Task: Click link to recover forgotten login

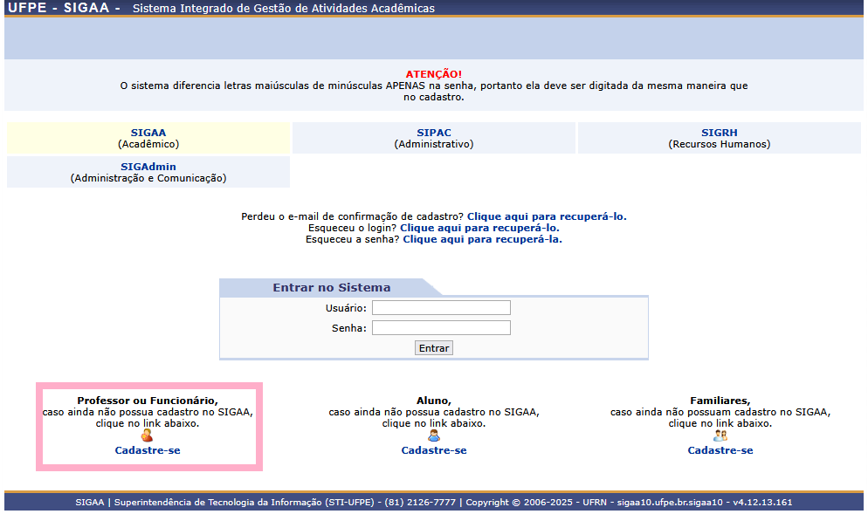Action: point(480,228)
